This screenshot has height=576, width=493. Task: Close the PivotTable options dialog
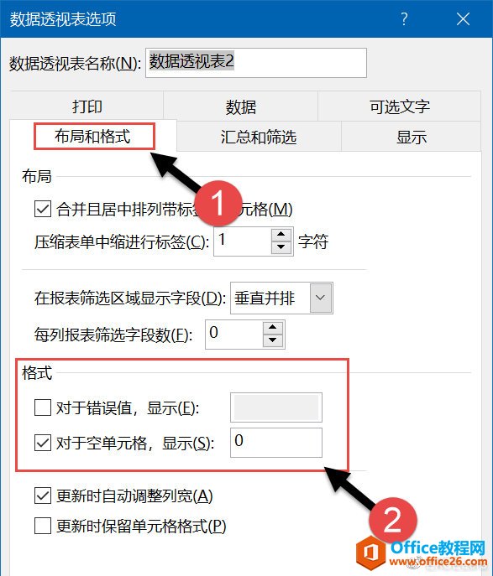[x=463, y=18]
